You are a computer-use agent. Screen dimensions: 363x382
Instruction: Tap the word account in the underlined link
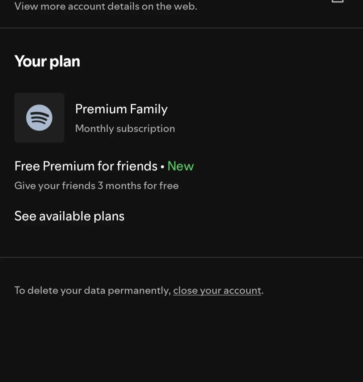click(x=242, y=290)
